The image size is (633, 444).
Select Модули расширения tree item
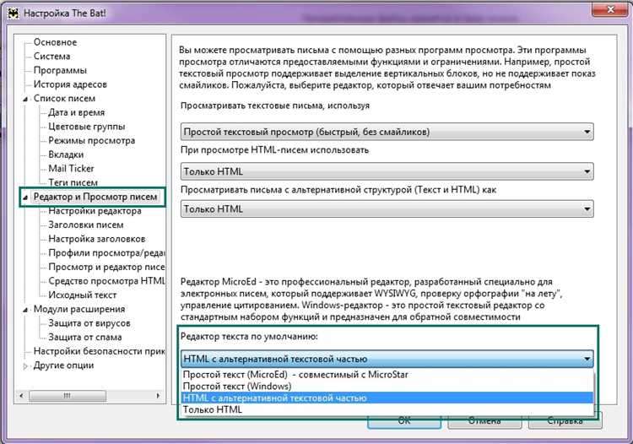(x=79, y=309)
